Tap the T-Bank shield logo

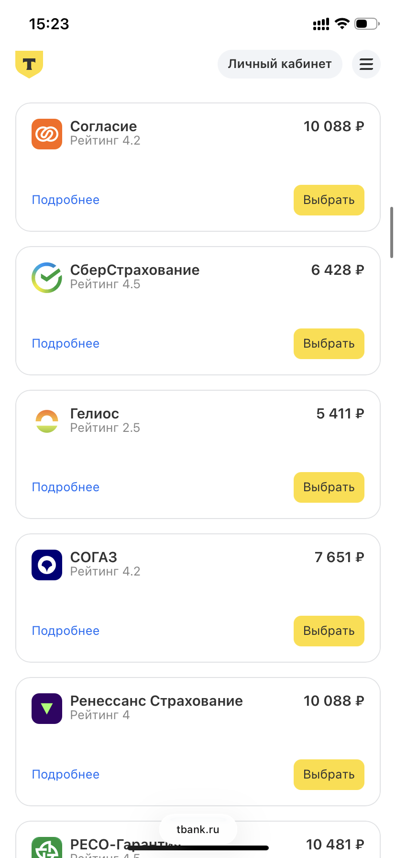[29, 64]
